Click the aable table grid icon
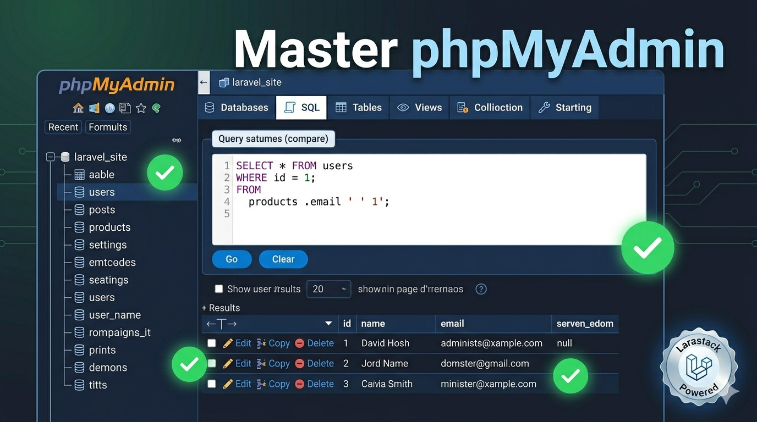The width and height of the screenshot is (757, 422). (79, 175)
